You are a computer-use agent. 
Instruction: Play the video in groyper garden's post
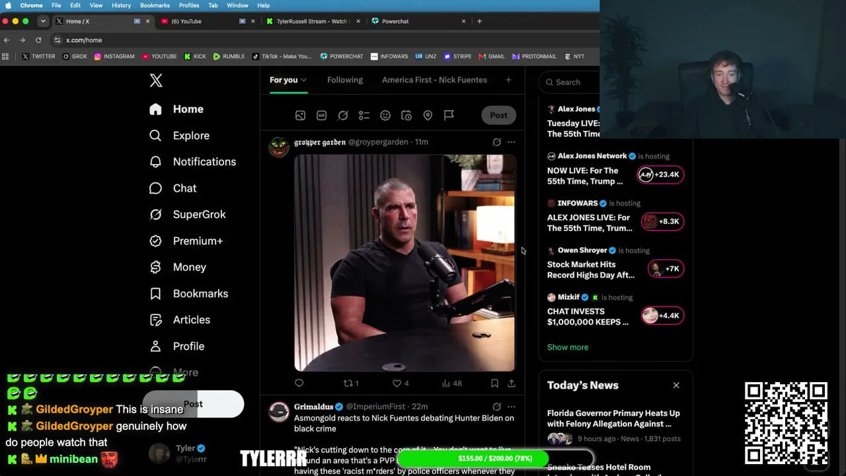[404, 263]
